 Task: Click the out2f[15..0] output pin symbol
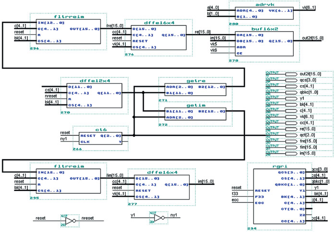(x=291, y=74)
